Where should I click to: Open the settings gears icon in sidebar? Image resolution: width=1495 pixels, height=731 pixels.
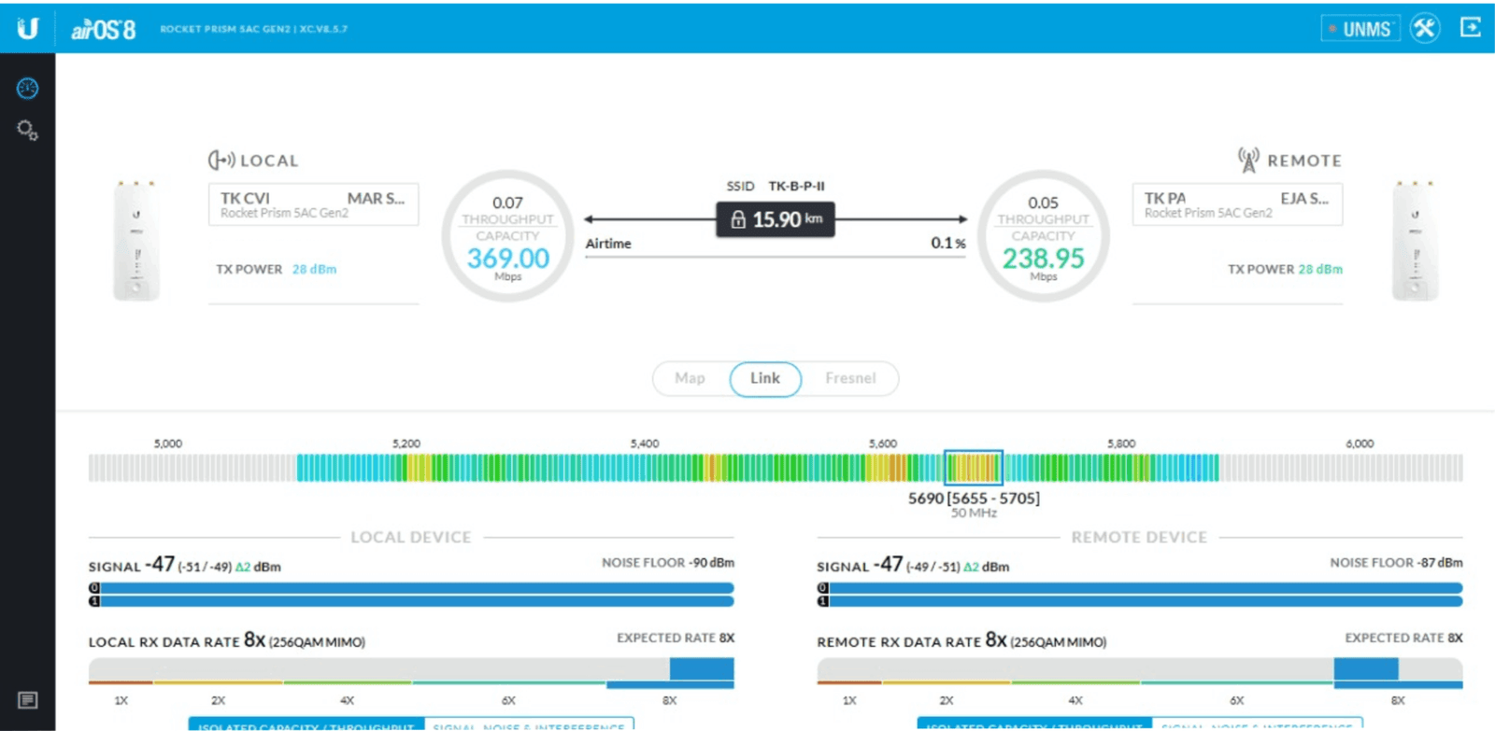pyautogui.click(x=28, y=130)
